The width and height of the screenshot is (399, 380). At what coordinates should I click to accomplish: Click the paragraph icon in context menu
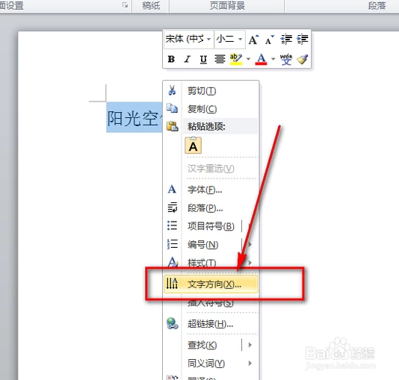(172, 207)
